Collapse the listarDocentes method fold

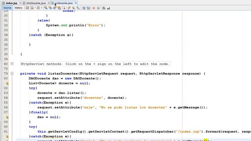(x=12, y=73)
